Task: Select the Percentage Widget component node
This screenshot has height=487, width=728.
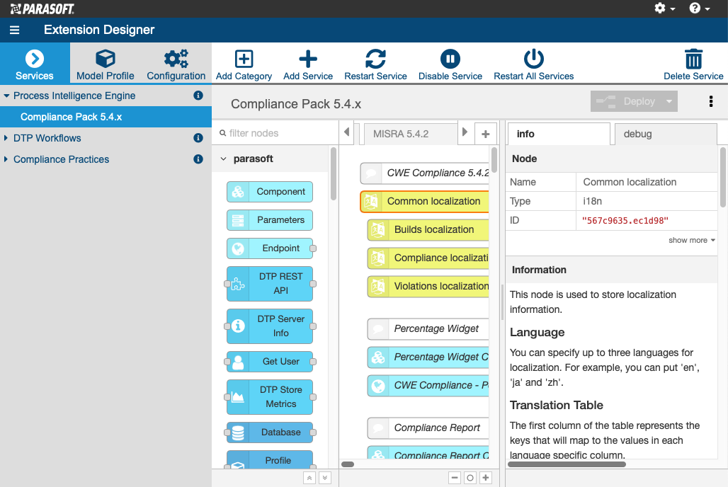Action: [428, 357]
